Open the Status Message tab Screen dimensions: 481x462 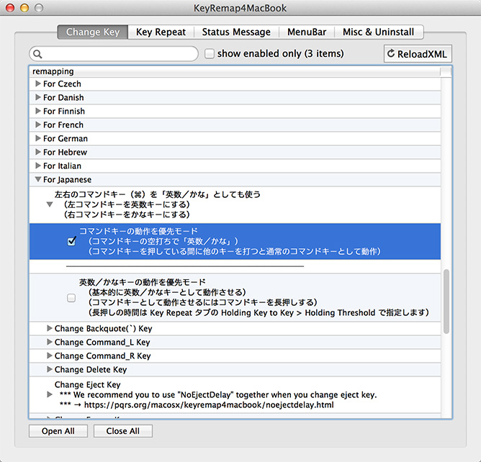click(x=236, y=32)
